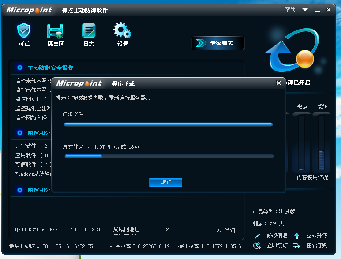Click the 产品类型：测试版 label

click(x=274, y=212)
